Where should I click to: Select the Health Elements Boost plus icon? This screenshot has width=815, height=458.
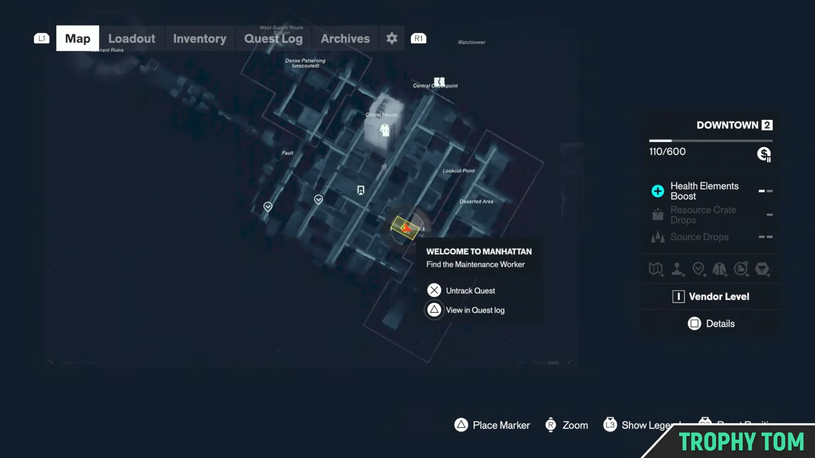click(x=658, y=191)
